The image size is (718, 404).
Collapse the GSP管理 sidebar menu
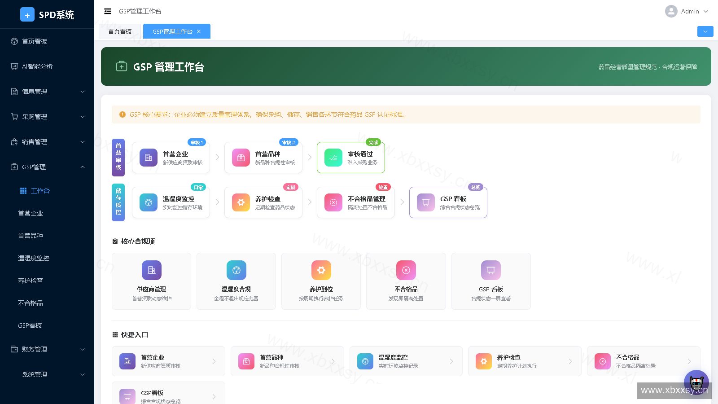[x=47, y=167]
